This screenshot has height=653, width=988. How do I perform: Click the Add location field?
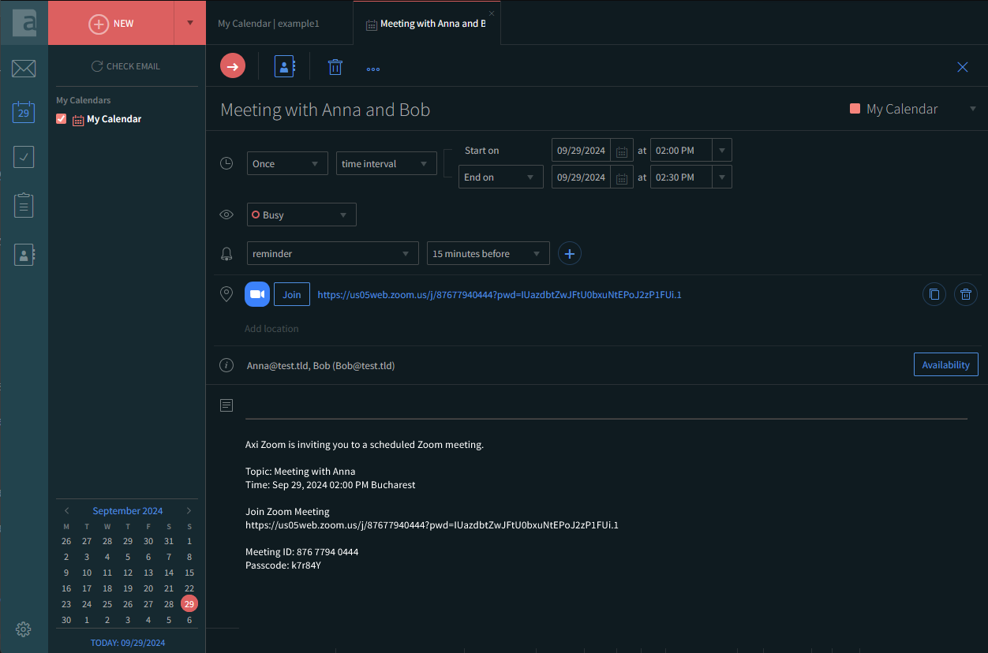tap(271, 328)
